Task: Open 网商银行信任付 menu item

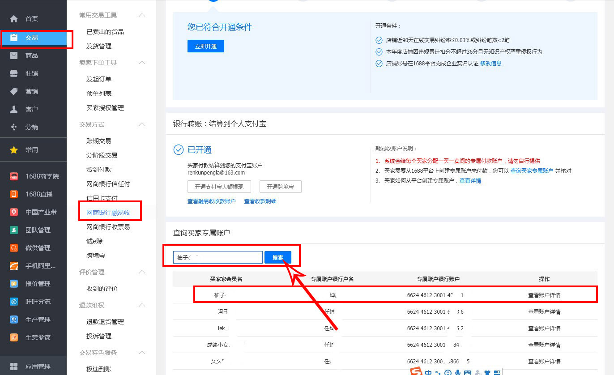Action: (x=108, y=184)
